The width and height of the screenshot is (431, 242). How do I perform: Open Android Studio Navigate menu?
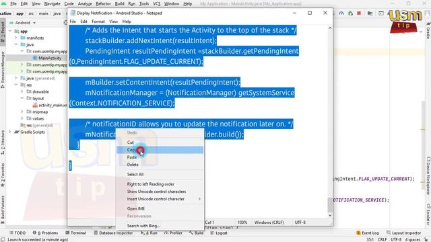(53, 4)
